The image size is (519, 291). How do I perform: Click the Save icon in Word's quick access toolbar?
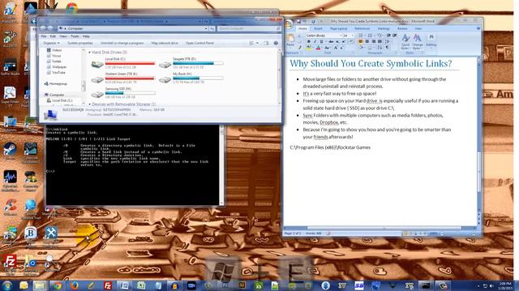299,22
